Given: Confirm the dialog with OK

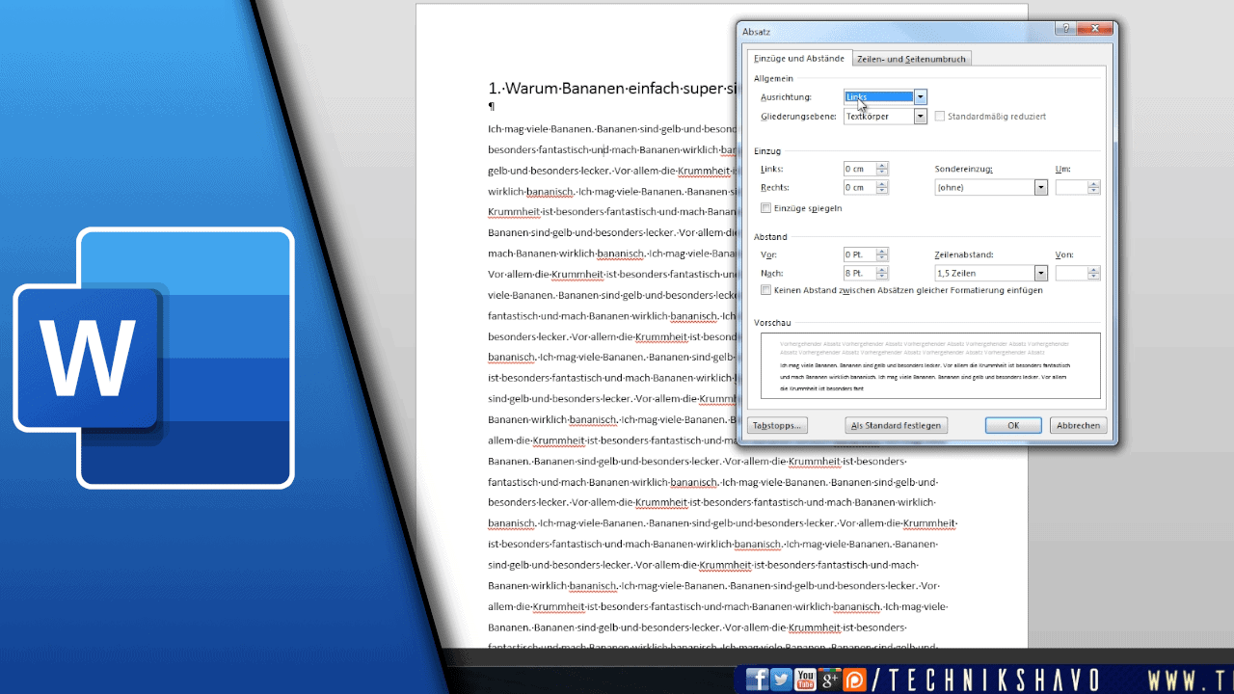Looking at the screenshot, I should pyautogui.click(x=1013, y=425).
